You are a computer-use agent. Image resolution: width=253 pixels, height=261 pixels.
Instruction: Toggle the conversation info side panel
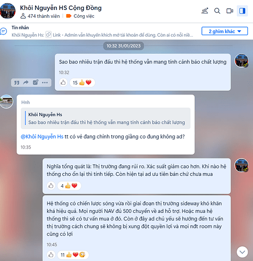pyautogui.click(x=242, y=11)
